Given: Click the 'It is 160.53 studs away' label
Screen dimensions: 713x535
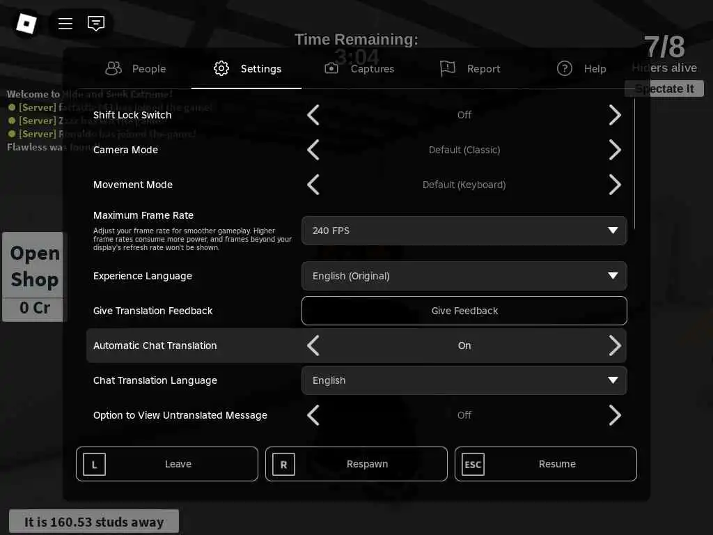Looking at the screenshot, I should pyautogui.click(x=94, y=522).
